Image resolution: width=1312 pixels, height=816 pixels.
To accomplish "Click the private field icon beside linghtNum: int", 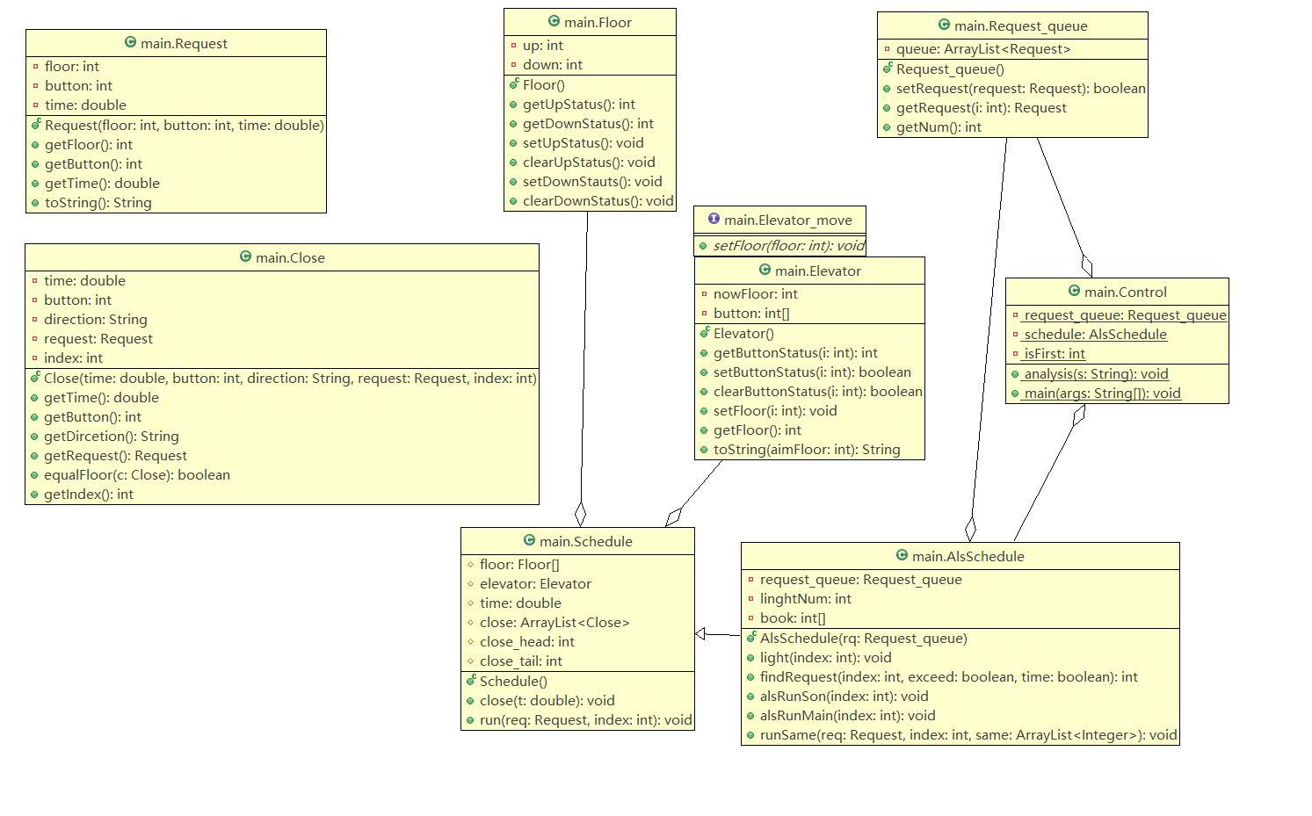I will point(751,599).
